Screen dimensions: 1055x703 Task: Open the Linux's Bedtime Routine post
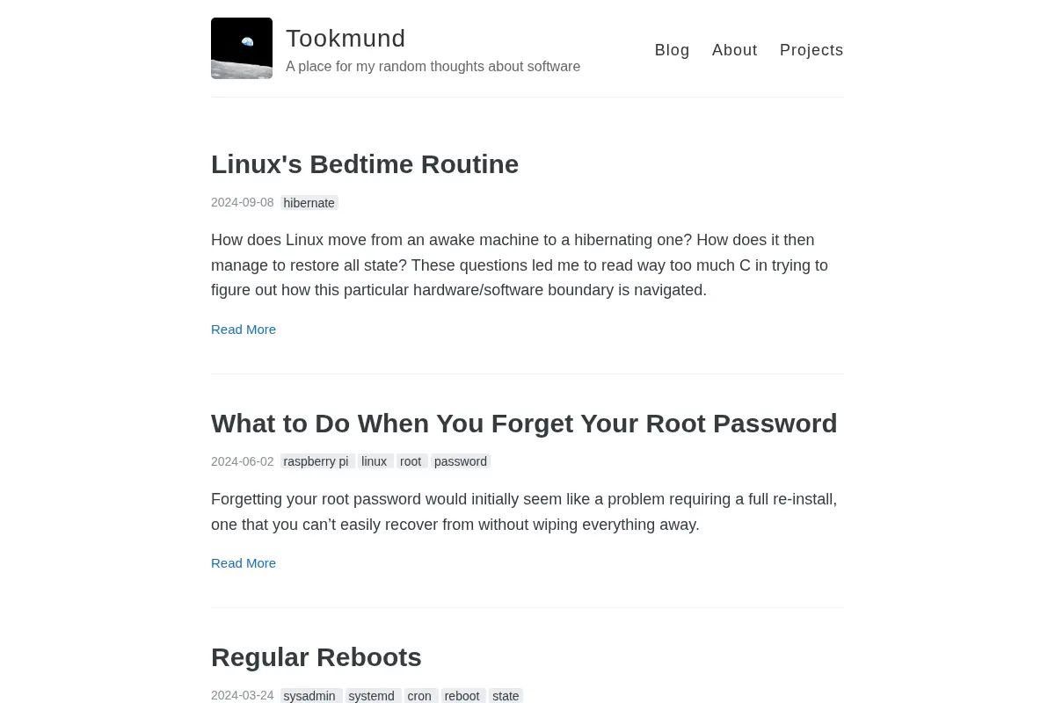click(365, 164)
